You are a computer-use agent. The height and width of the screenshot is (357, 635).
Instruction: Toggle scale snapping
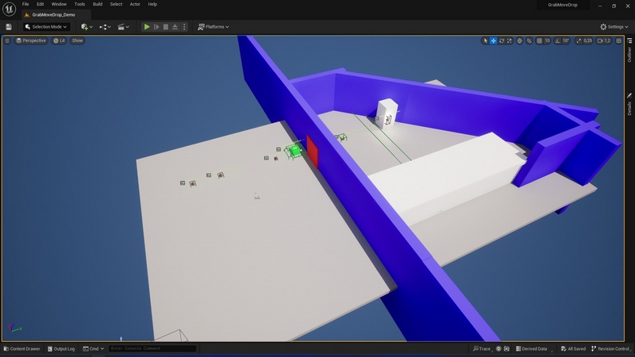coord(579,40)
